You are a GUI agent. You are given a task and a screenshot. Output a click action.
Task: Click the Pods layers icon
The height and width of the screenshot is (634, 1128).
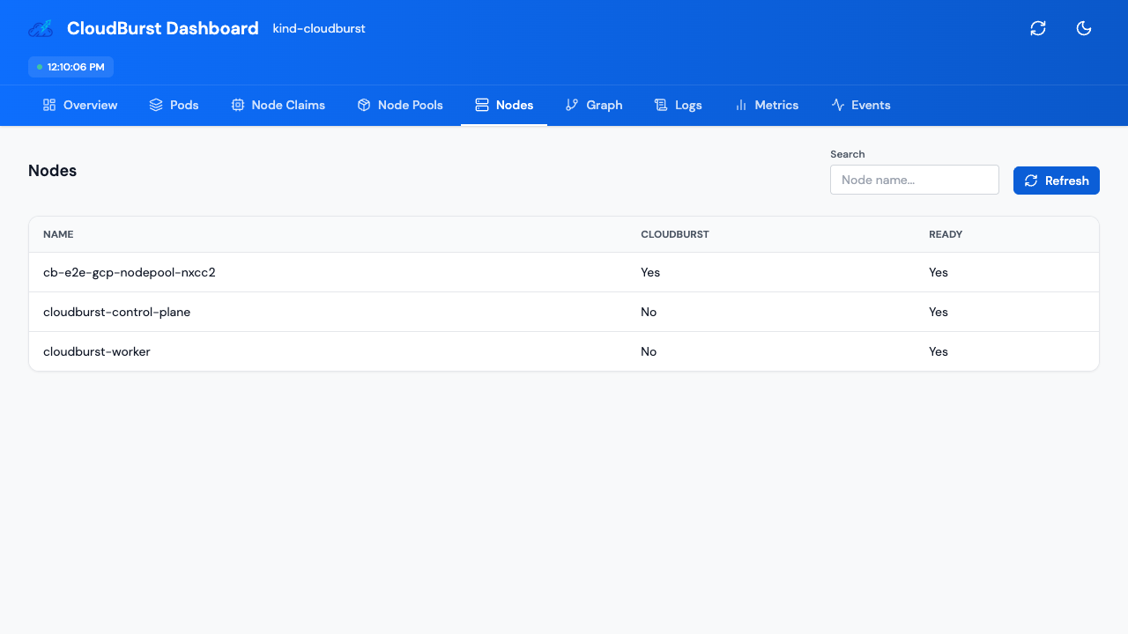(154, 105)
